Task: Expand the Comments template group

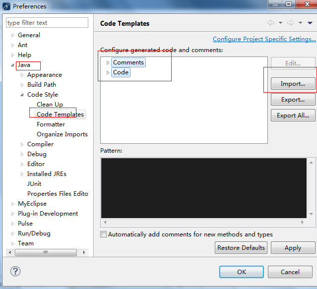Action: coord(108,62)
